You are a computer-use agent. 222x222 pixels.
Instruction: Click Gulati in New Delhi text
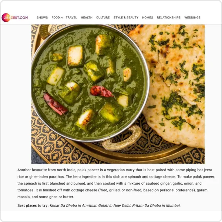point(114,205)
